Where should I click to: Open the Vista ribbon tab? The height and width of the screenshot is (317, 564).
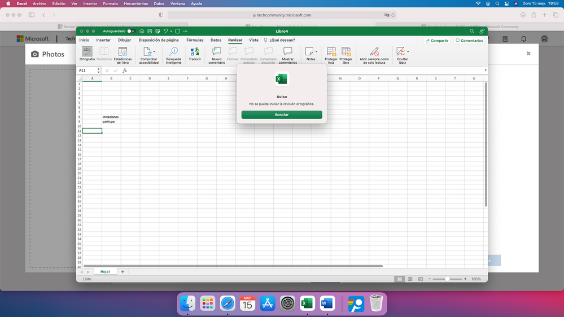(x=253, y=40)
